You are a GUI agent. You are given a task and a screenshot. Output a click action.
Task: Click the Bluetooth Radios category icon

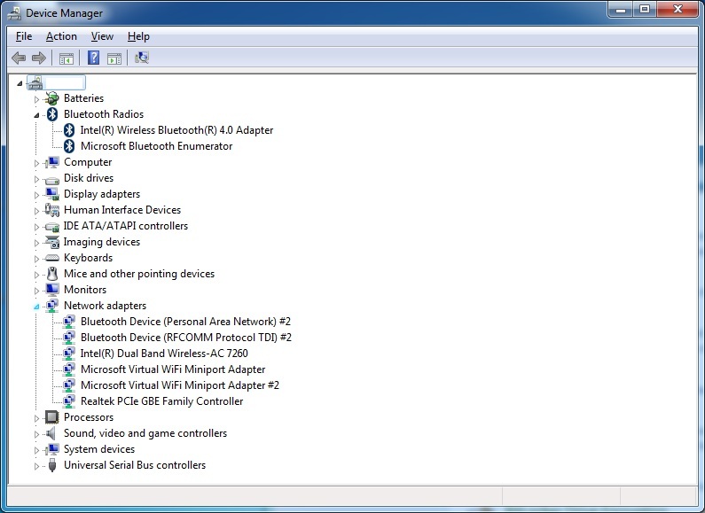coord(52,114)
